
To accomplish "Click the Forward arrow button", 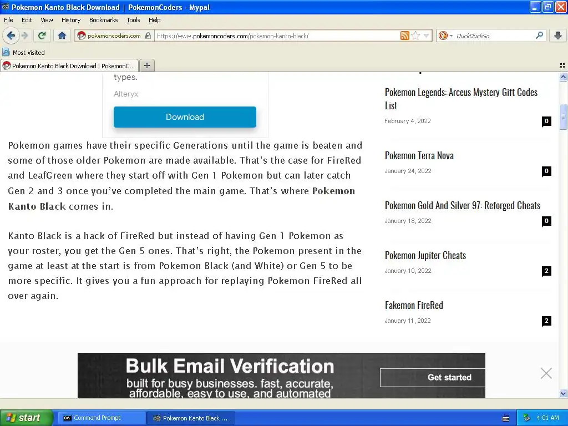I will (x=24, y=35).
